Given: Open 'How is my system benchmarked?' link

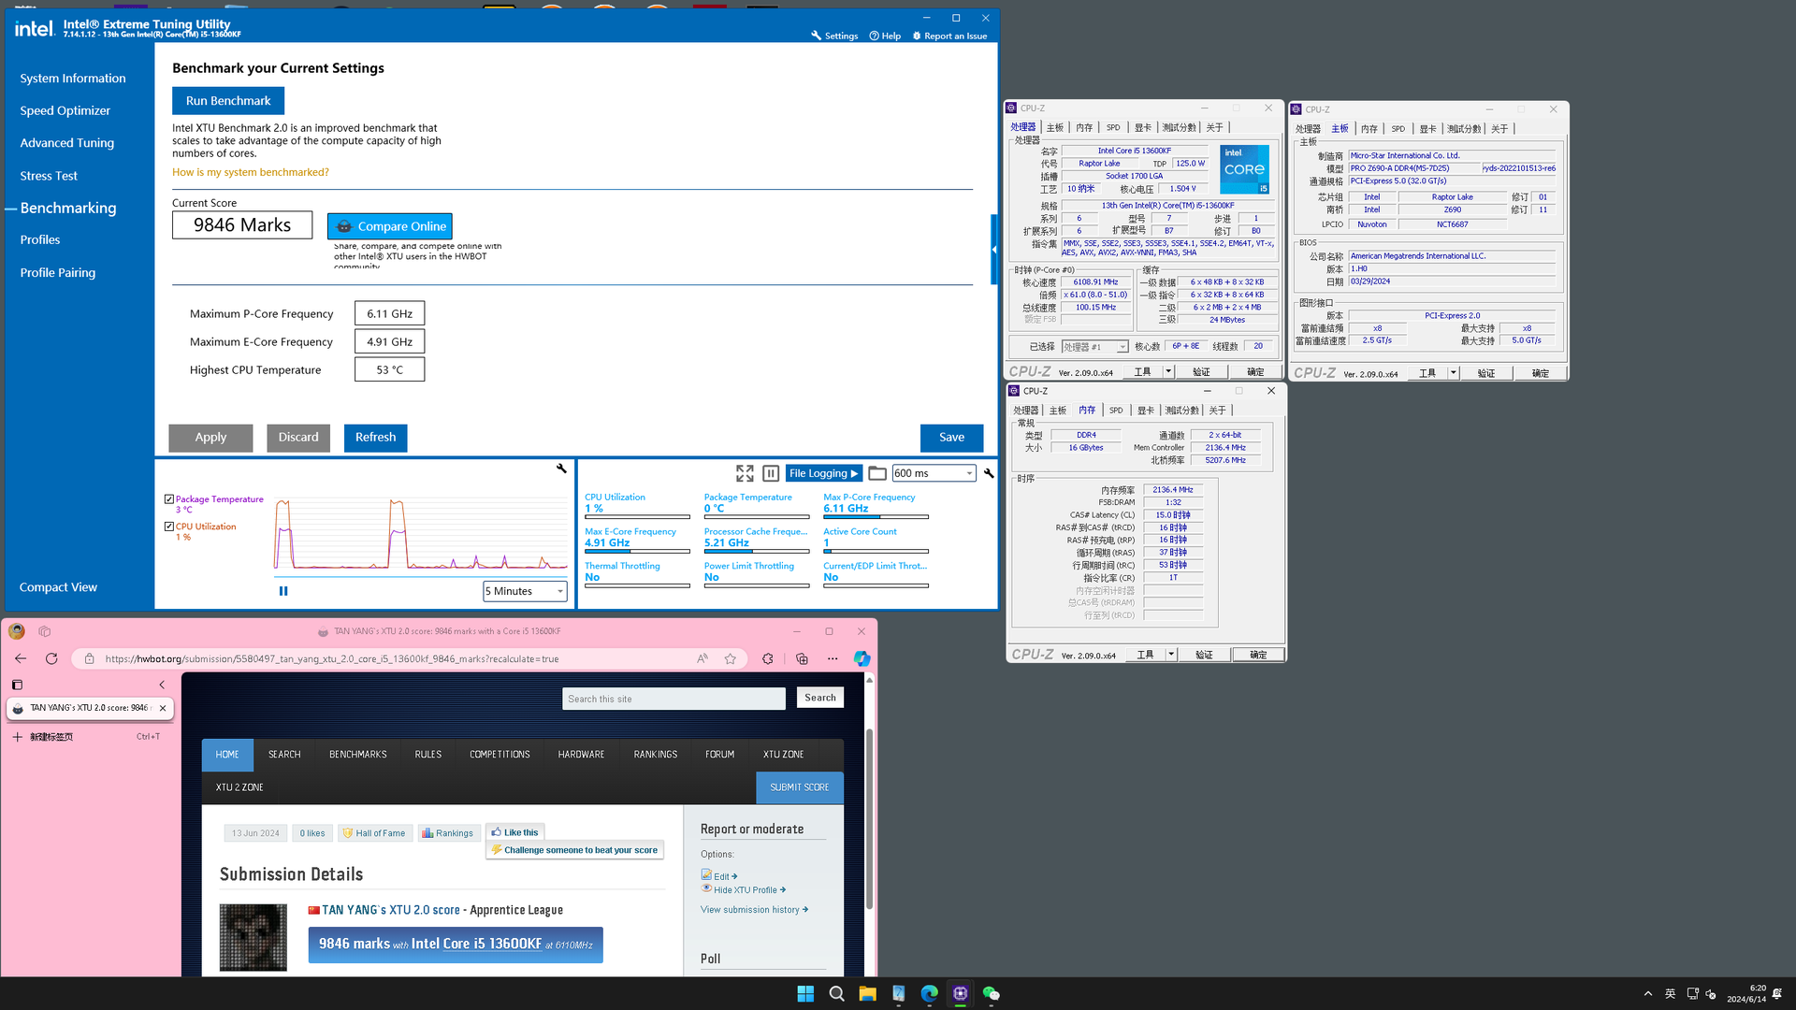Looking at the screenshot, I should [x=251, y=173].
